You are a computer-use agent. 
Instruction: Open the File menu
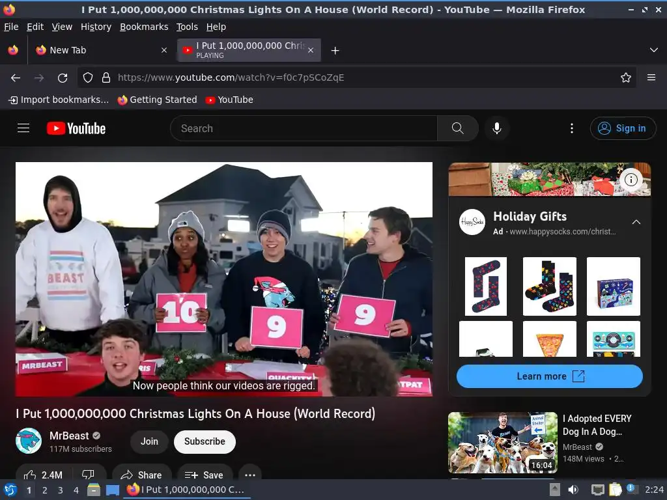coord(11,27)
